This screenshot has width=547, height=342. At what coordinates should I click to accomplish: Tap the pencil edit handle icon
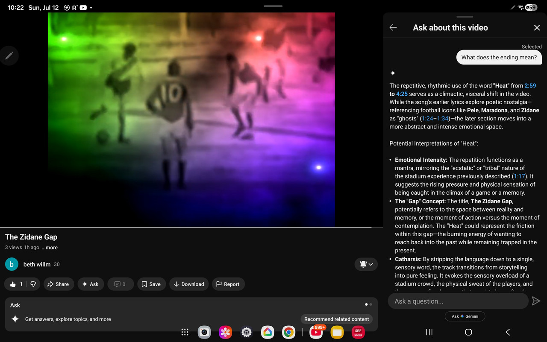click(x=9, y=56)
